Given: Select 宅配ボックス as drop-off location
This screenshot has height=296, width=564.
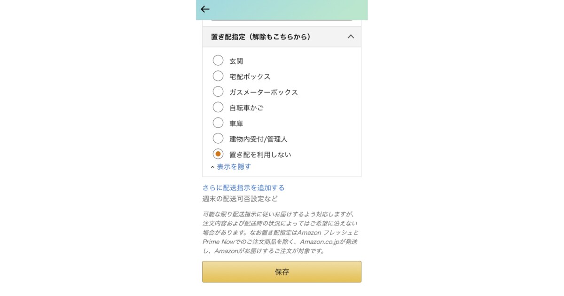Looking at the screenshot, I should [218, 76].
